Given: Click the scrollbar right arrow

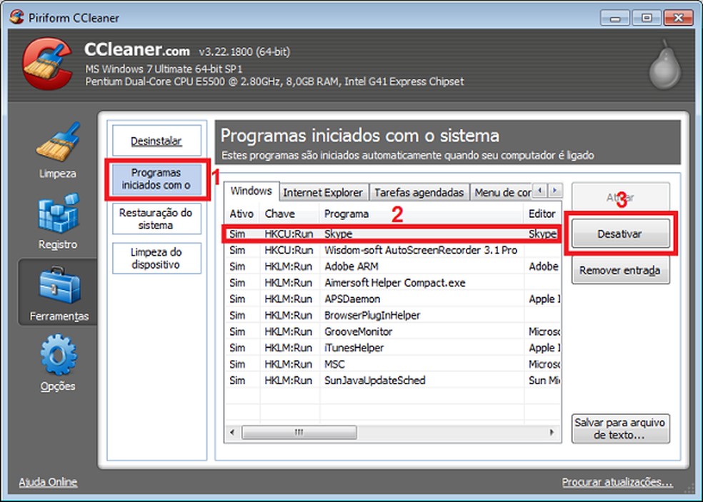Looking at the screenshot, I should [x=552, y=433].
